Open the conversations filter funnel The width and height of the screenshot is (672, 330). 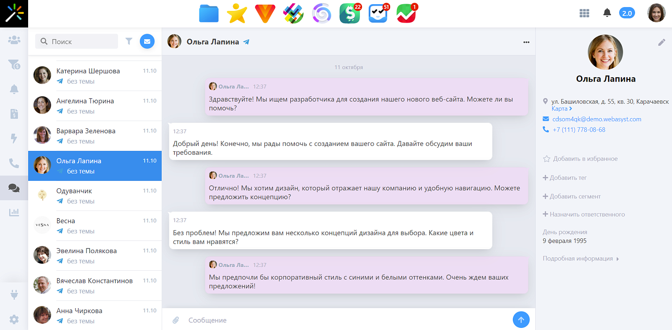[x=129, y=41]
